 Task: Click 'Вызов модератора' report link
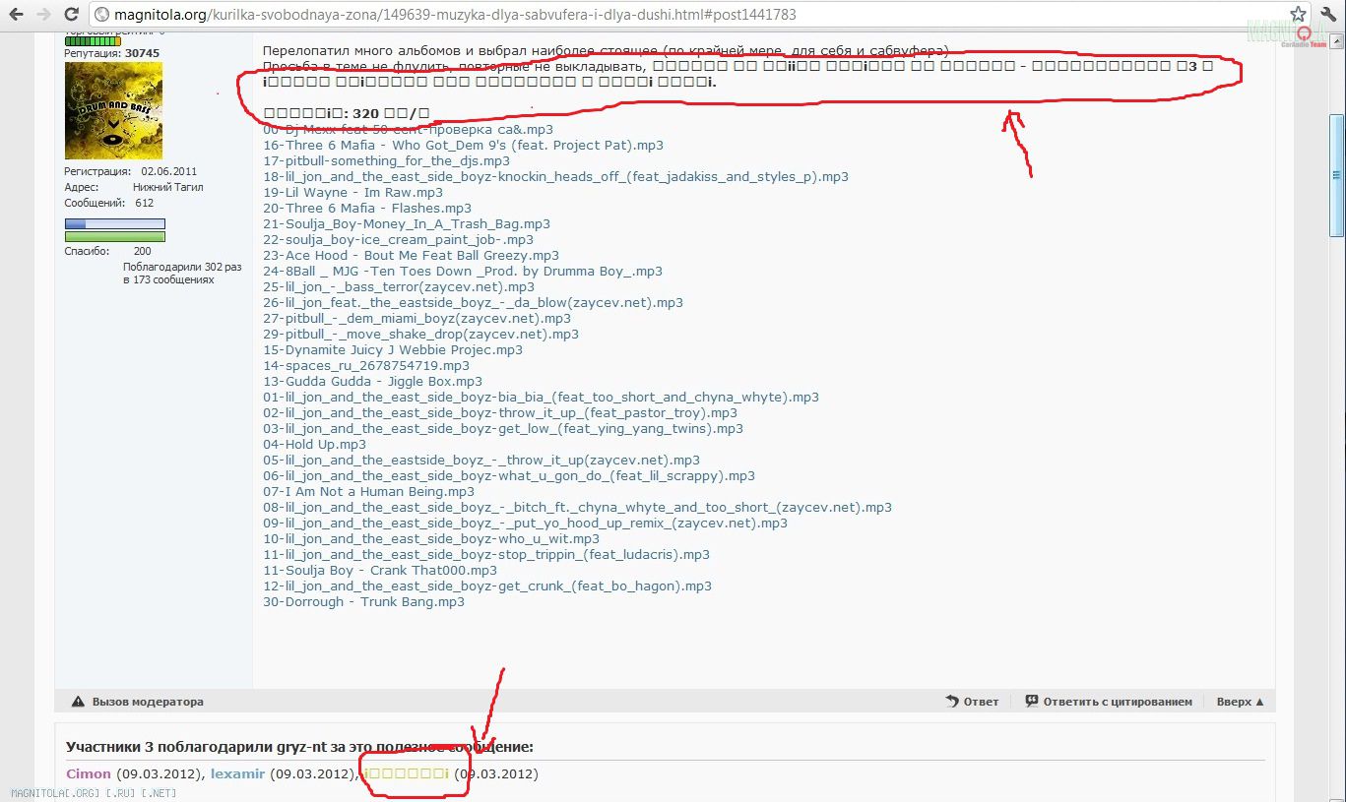pyautogui.click(x=148, y=702)
